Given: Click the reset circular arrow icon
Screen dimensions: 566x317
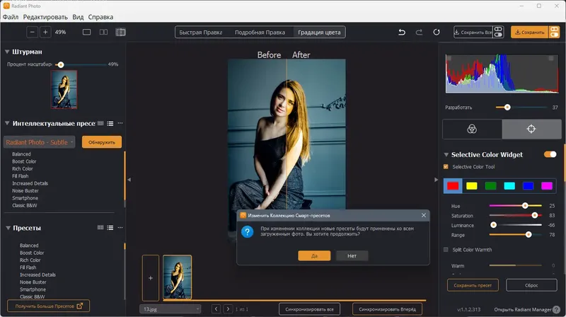Looking at the screenshot, I should click(437, 32).
